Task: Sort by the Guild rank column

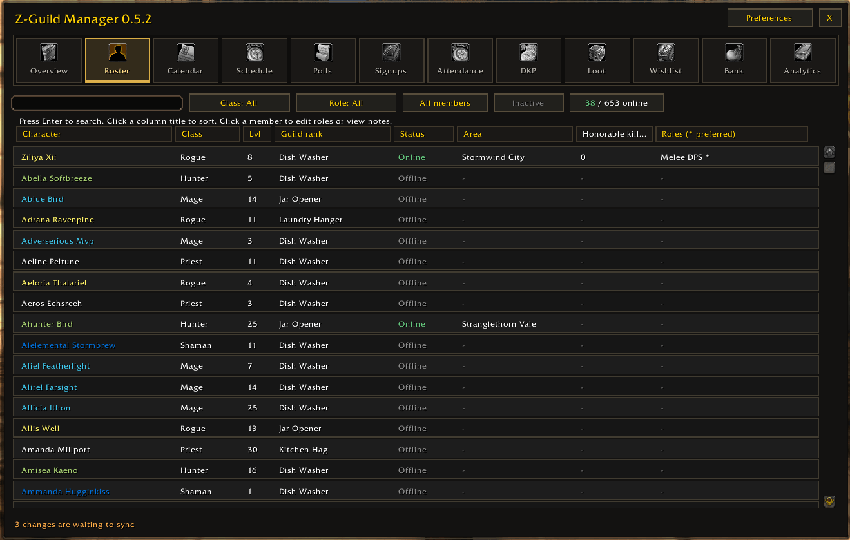Action: [x=333, y=134]
